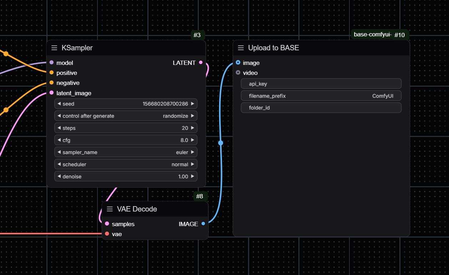Open the control after generate dropdown
Viewport: 449px width, 275px height.
click(126, 116)
